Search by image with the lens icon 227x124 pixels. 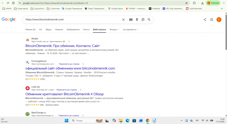(143, 20)
